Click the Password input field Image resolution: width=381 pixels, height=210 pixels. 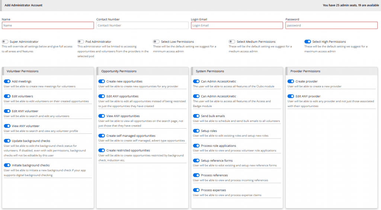coord(331,25)
